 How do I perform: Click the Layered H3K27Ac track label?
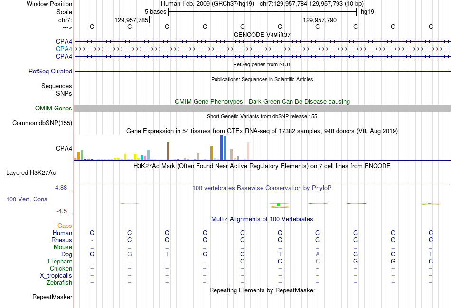click(31, 173)
